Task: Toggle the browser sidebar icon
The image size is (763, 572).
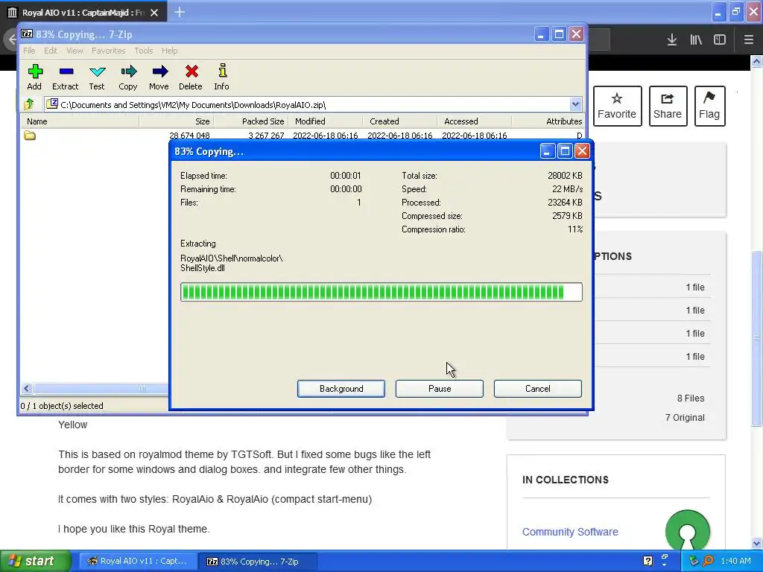Action: point(720,40)
